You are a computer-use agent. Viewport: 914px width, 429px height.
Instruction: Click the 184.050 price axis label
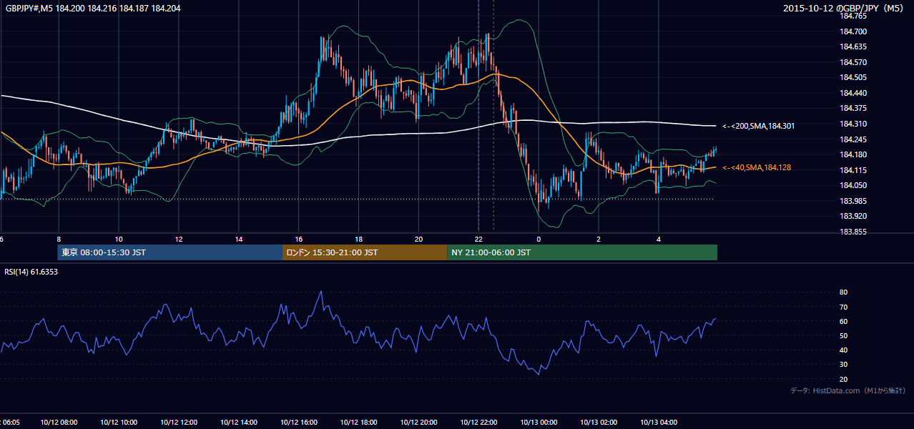pyautogui.click(x=853, y=185)
